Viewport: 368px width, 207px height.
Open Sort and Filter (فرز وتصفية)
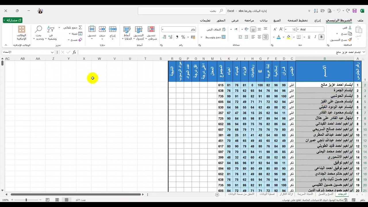[x=51, y=33]
